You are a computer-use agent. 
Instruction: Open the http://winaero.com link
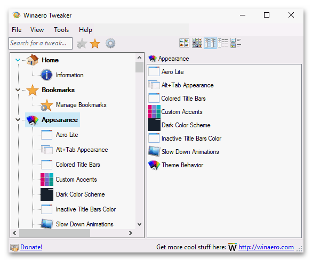click(x=266, y=247)
